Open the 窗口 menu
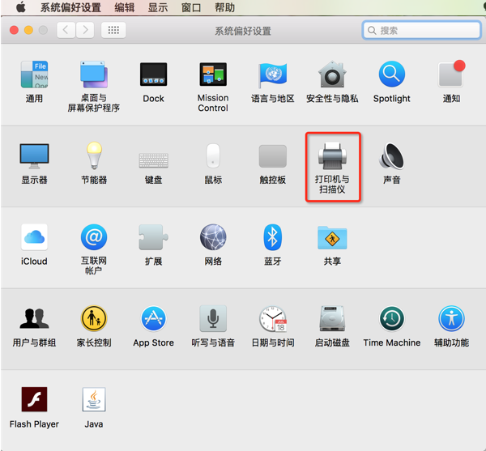 click(x=191, y=7)
